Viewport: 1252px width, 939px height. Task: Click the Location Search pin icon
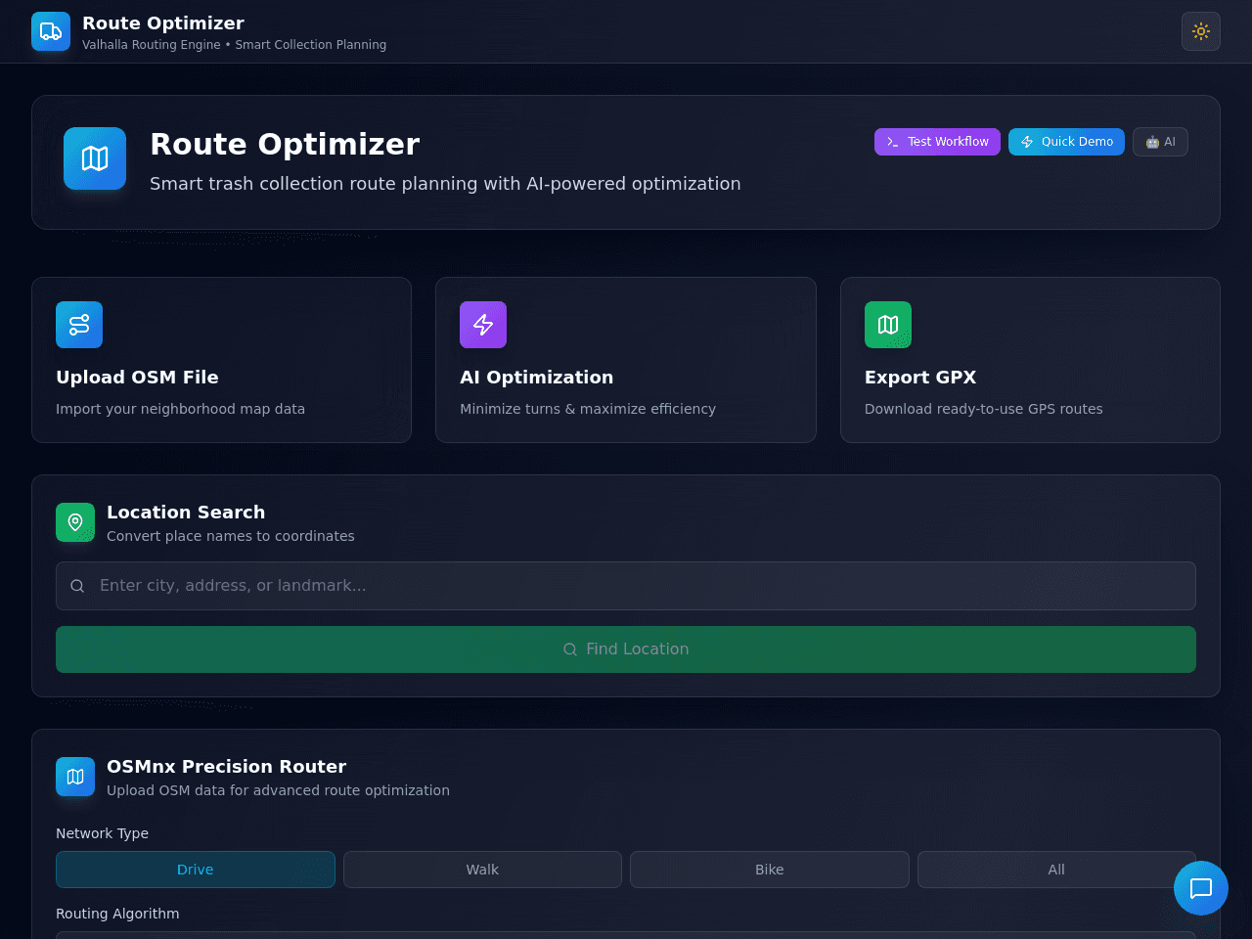tap(75, 522)
